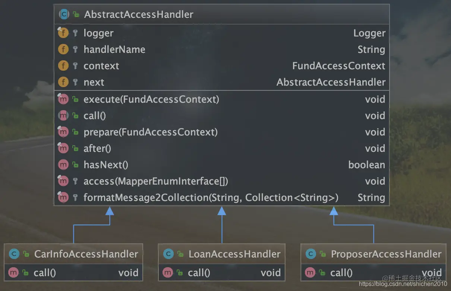Screen dimensions: 451x291
Task: Select the formatMessage2Collection method row
Action: [222, 198]
